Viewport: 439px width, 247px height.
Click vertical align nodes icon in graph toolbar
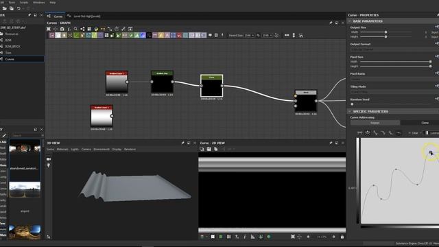tap(294, 35)
